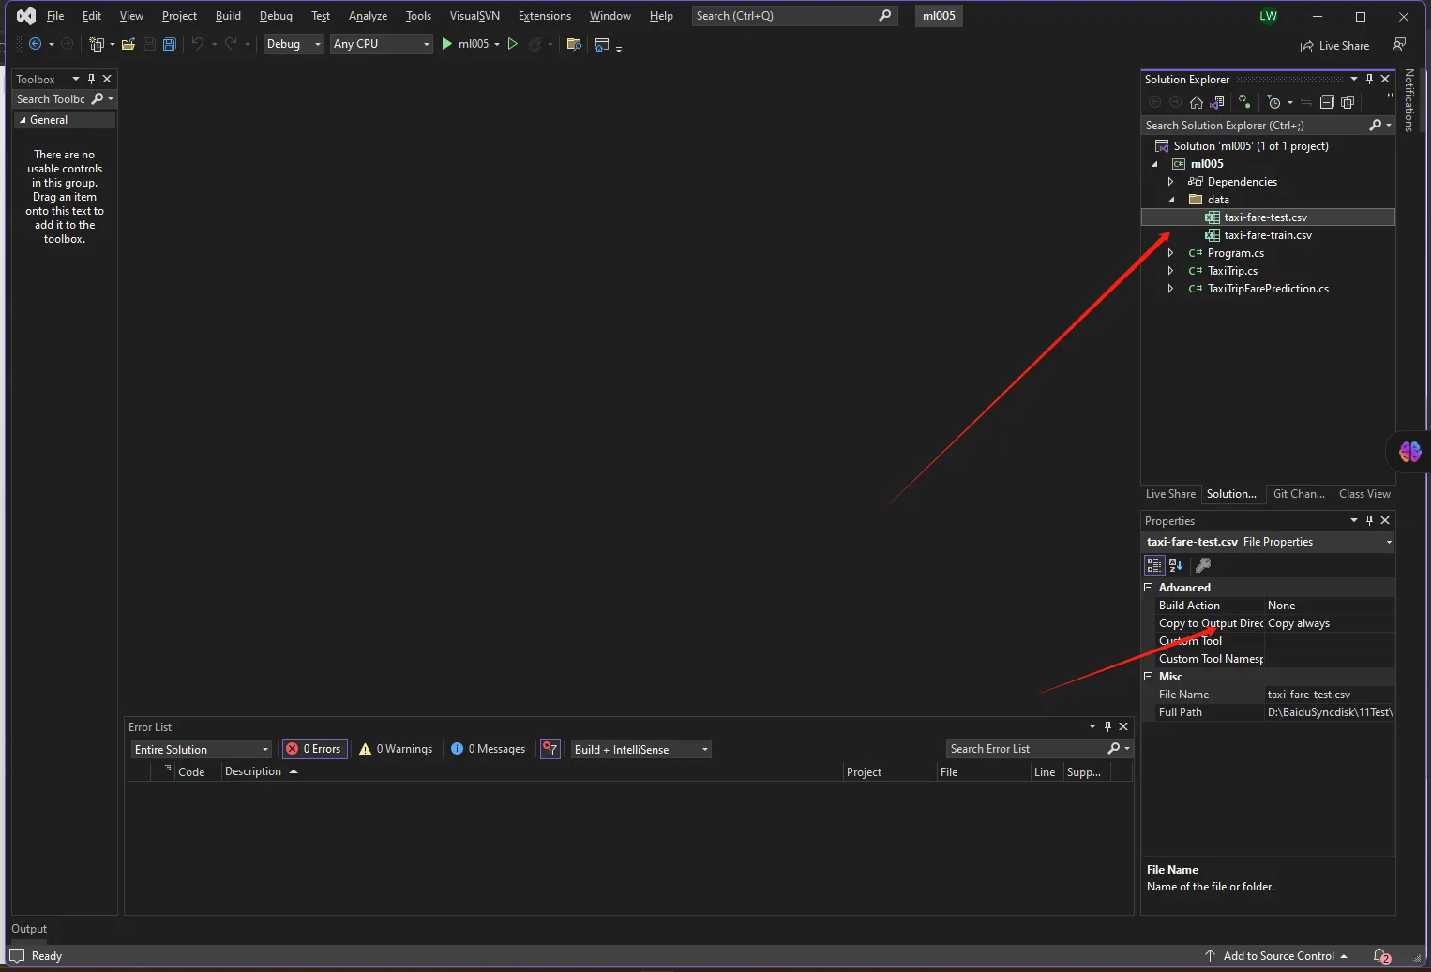This screenshot has height=972, width=1431.
Task: Click the Find in Files toolbar icon
Action: click(574, 44)
